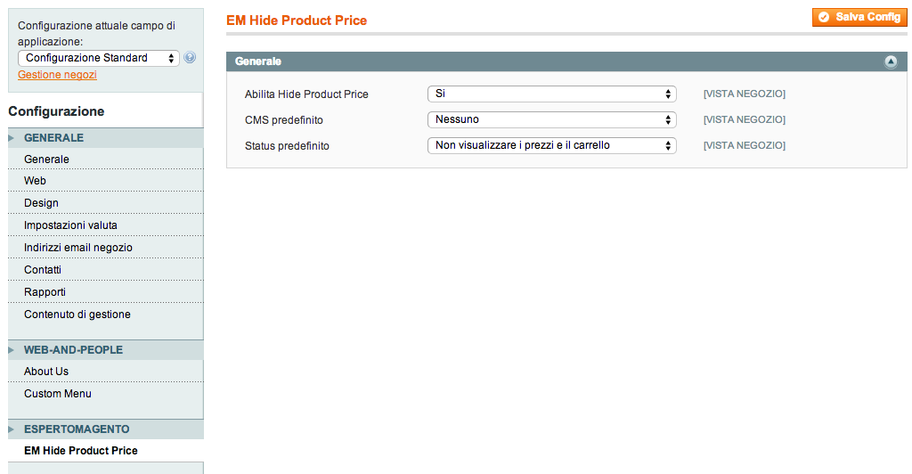This screenshot has height=474, width=912.
Task: Click the arrow beside the GENERALE heading
Action: coord(11,138)
